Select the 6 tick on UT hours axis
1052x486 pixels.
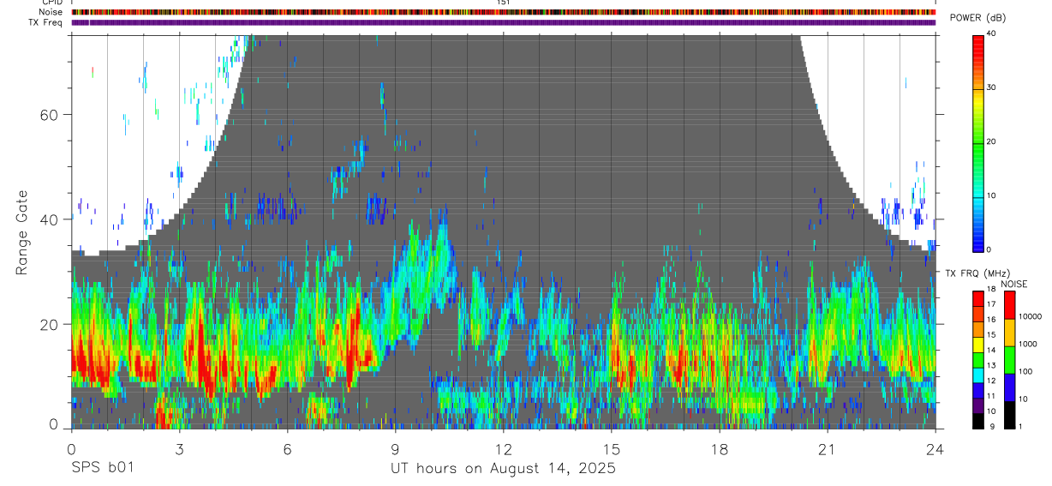(x=288, y=448)
